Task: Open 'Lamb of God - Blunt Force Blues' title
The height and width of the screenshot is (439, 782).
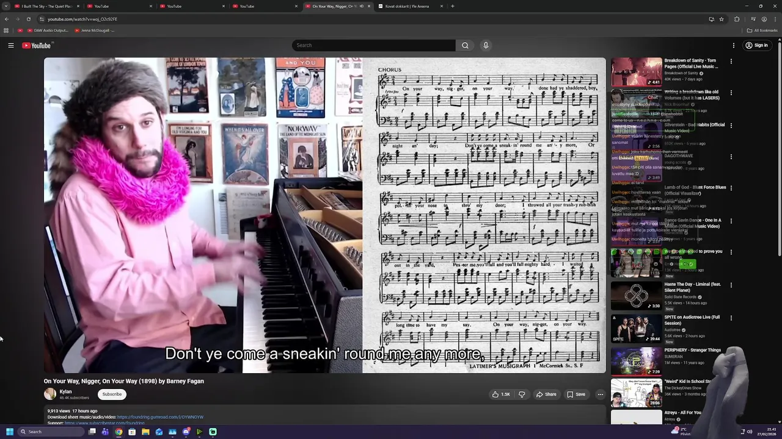Action: [695, 190]
